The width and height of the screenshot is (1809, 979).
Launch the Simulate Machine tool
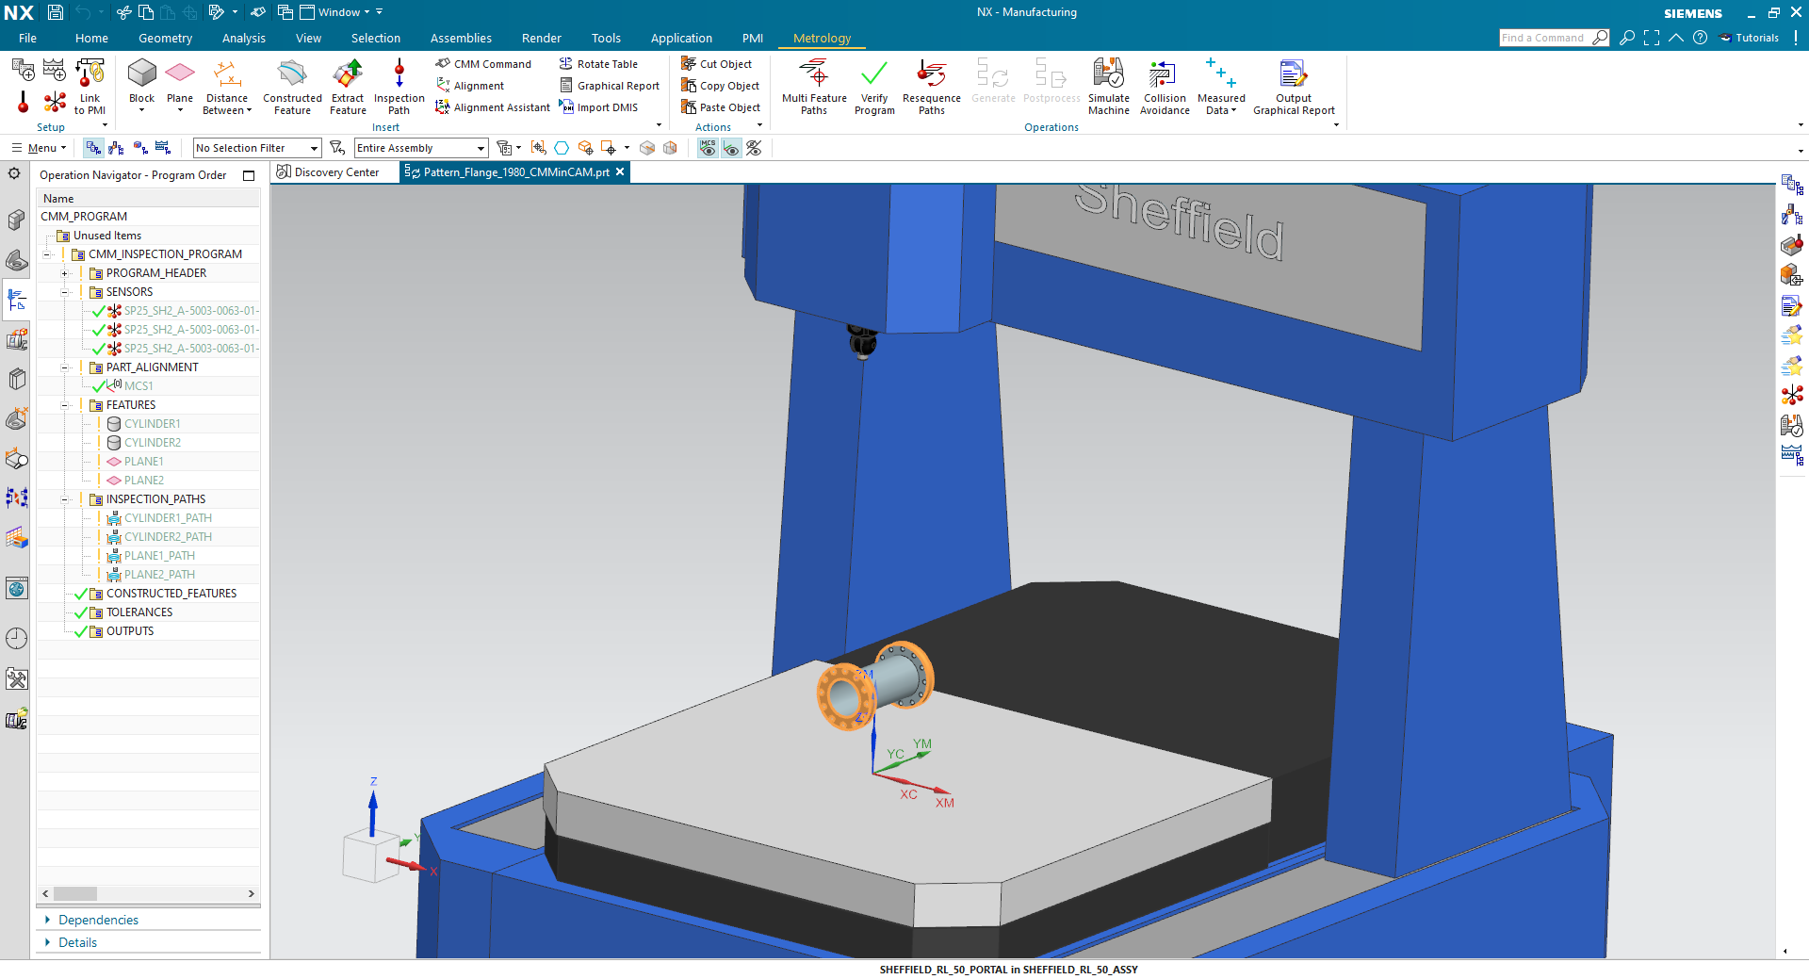(x=1109, y=85)
